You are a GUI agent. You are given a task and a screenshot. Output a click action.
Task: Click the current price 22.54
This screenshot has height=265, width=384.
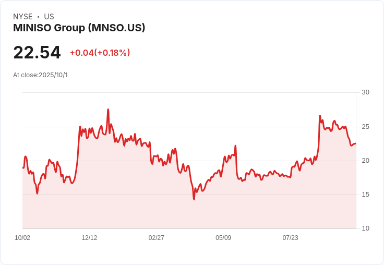[x=37, y=52]
